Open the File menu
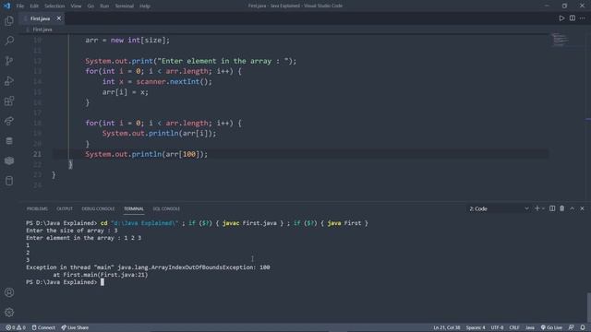Viewport: 591px width, 332px height. (x=20, y=6)
